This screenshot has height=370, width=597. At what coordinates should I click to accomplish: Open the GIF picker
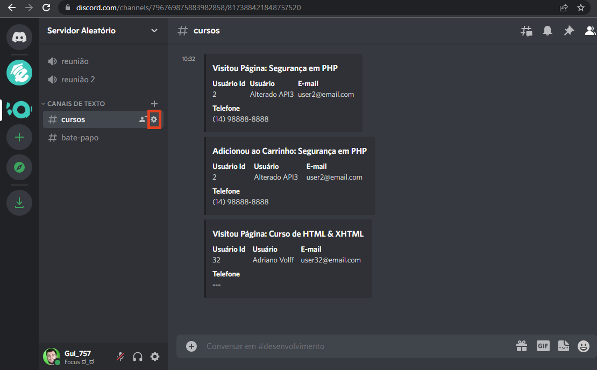pos(543,346)
